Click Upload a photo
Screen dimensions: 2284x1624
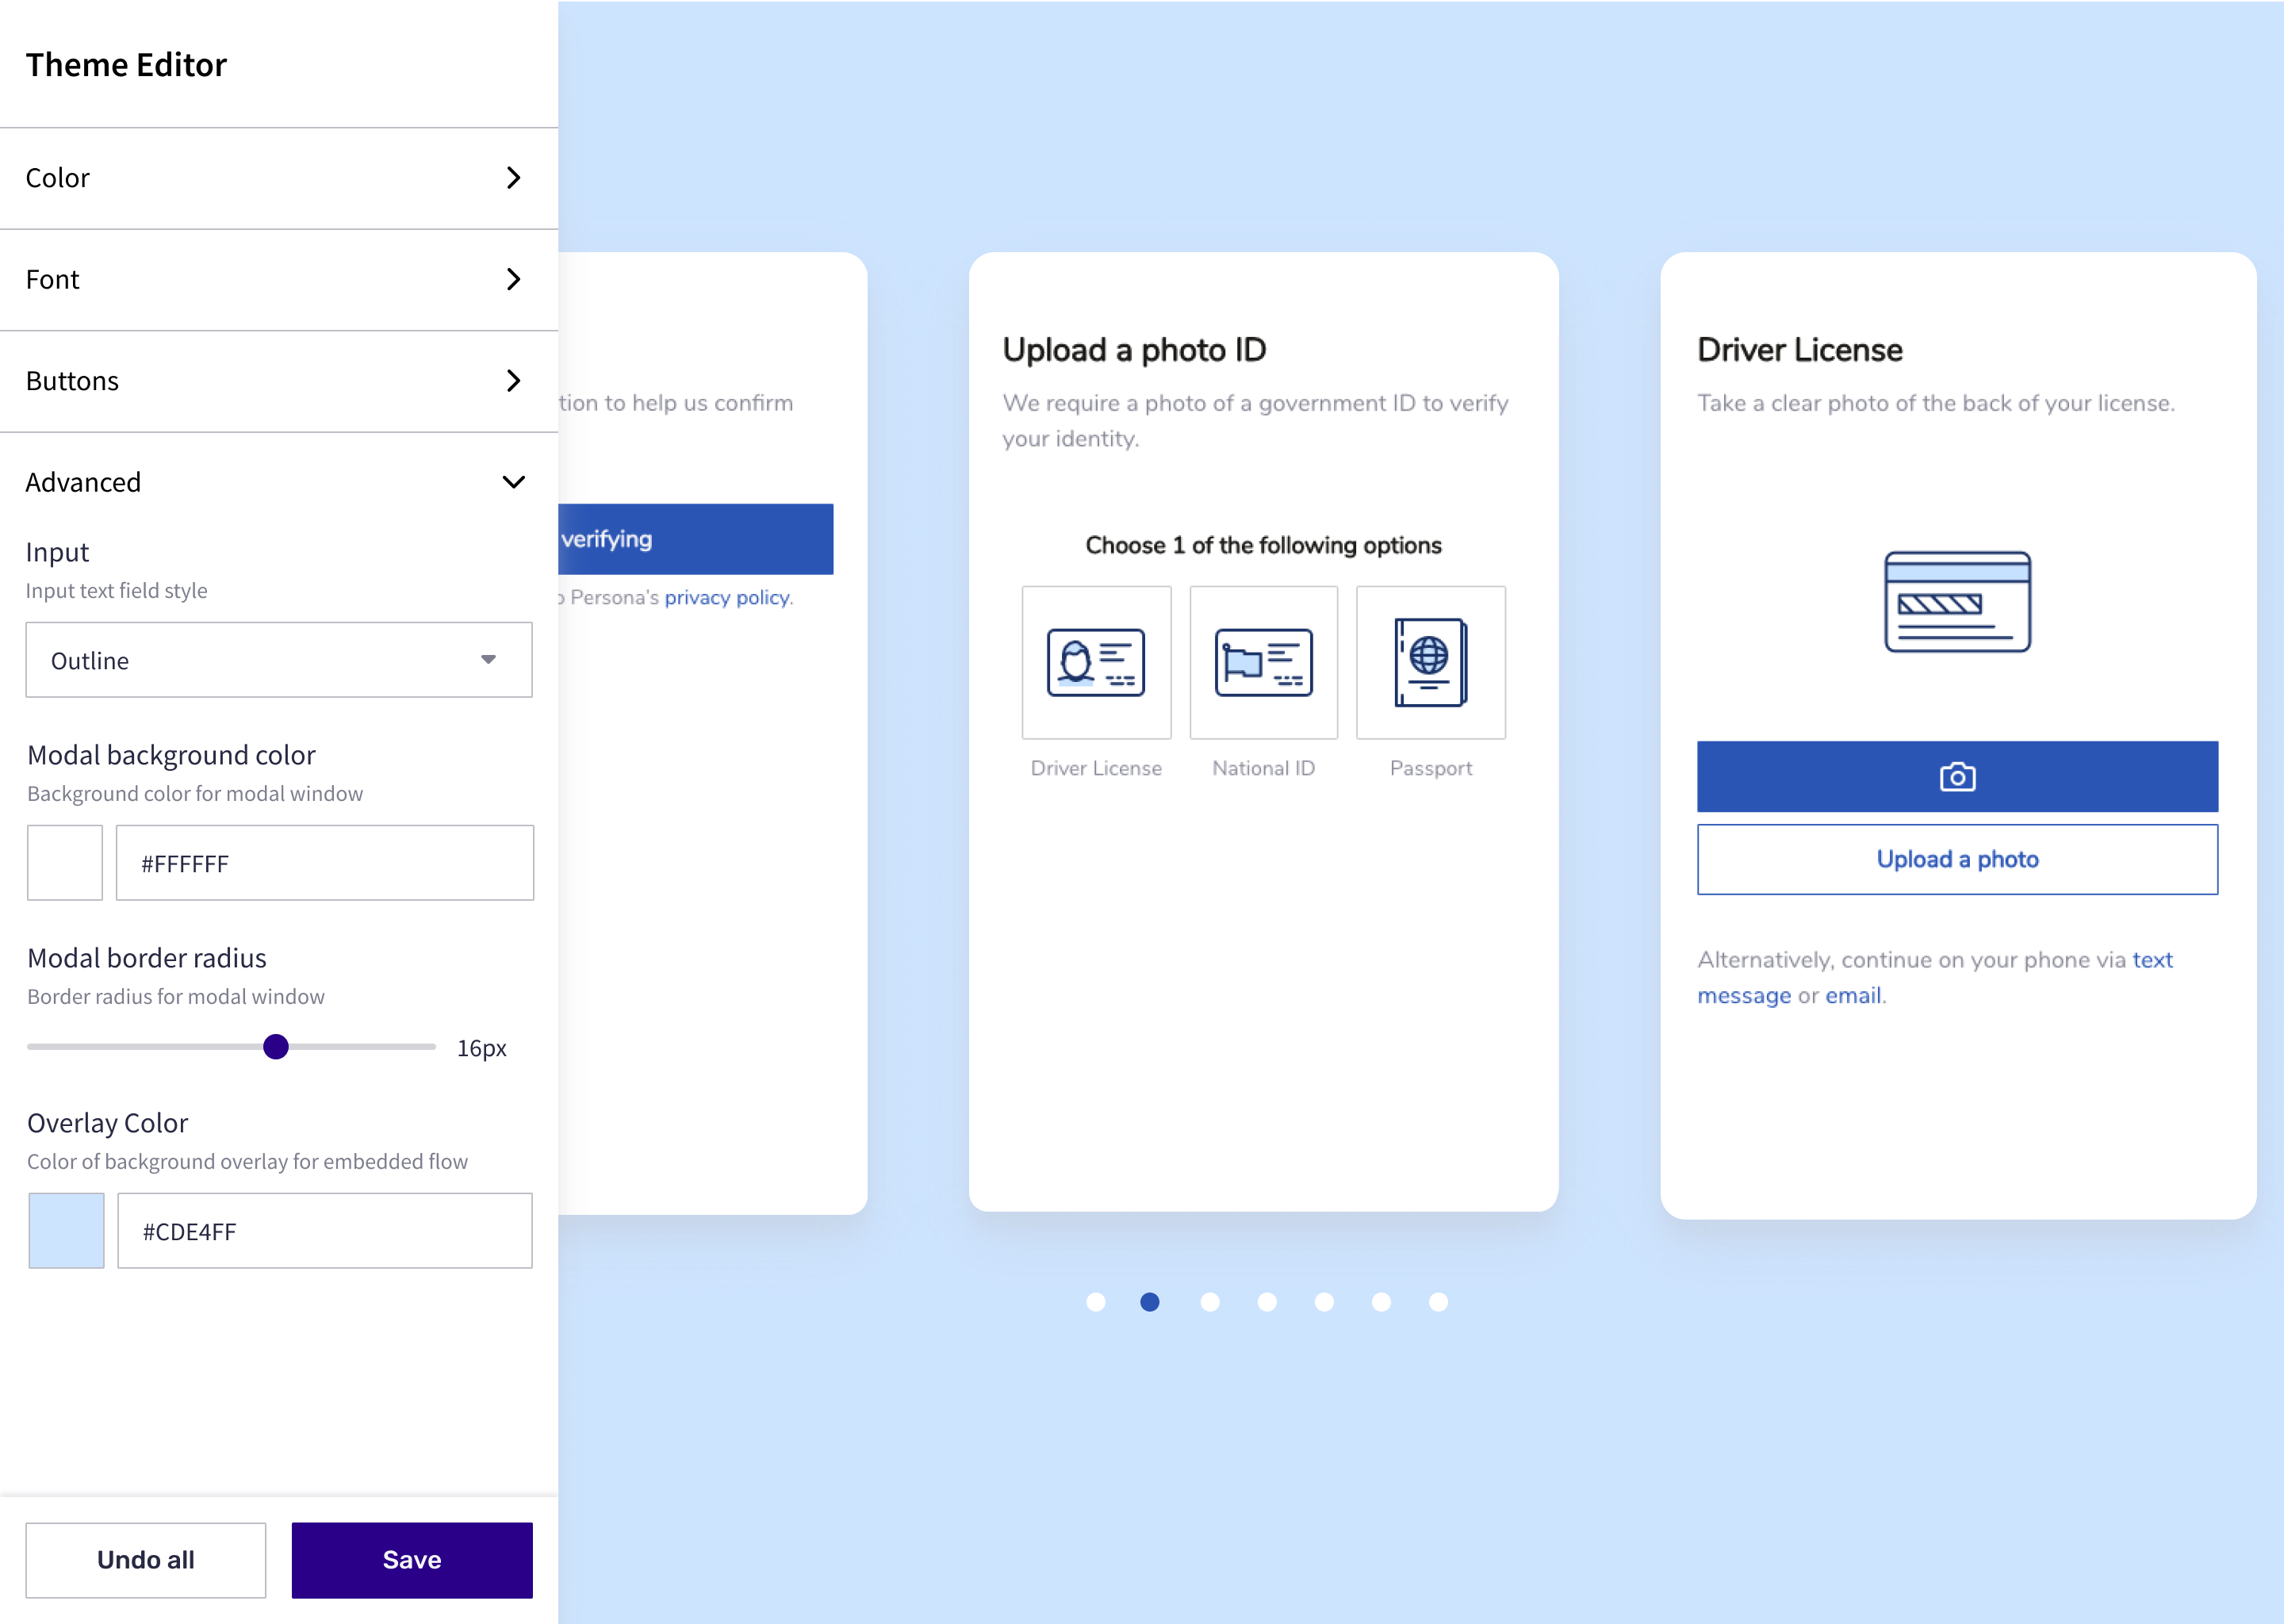1956,859
